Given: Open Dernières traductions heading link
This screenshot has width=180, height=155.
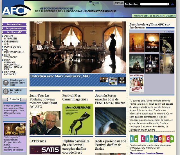Looking at the screenshot, I should click(x=146, y=153).
